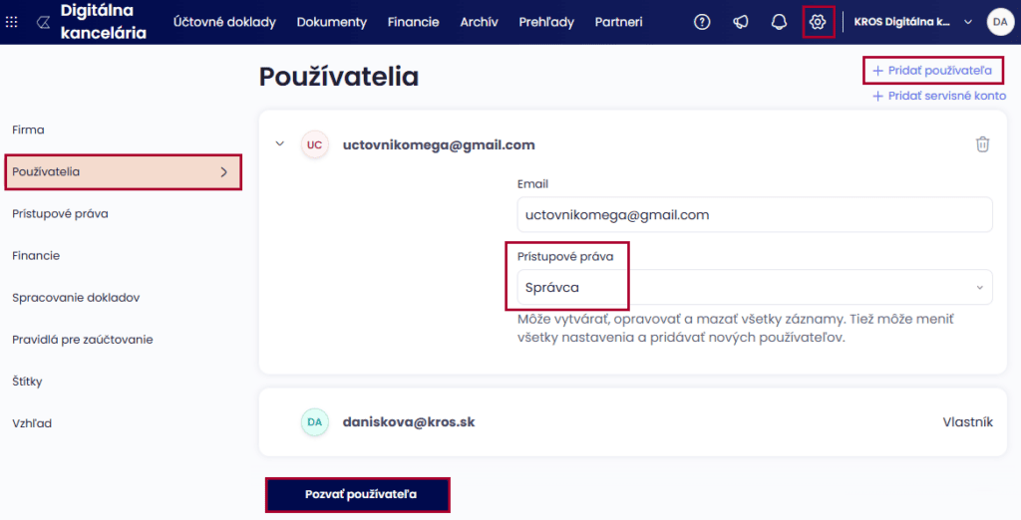Click into the Email input field
Image resolution: width=1021 pixels, height=520 pixels.
click(755, 214)
